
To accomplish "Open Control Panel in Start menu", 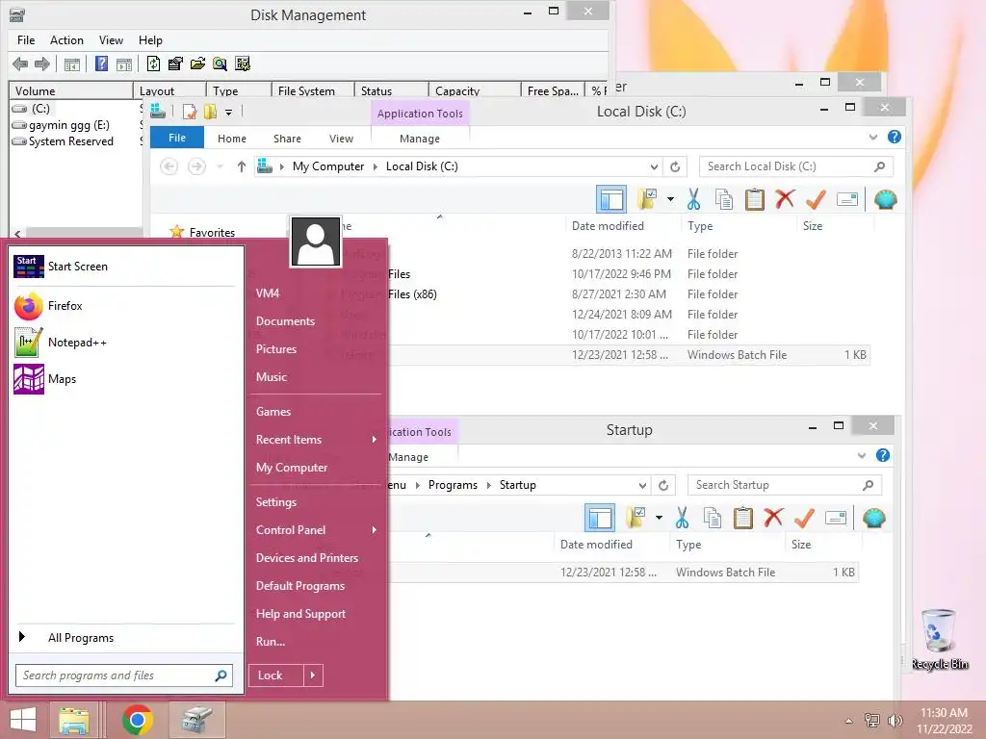I will [x=291, y=530].
